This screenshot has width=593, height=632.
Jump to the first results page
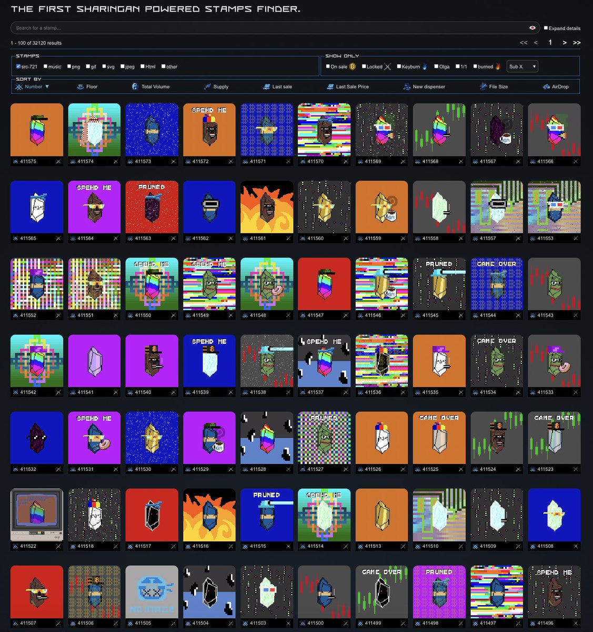tap(524, 43)
